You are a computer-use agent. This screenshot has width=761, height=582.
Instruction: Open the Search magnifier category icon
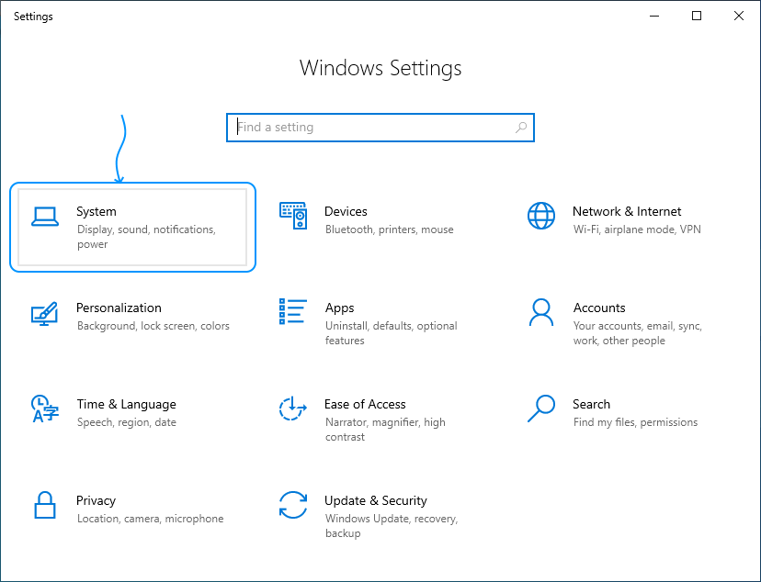(x=541, y=409)
